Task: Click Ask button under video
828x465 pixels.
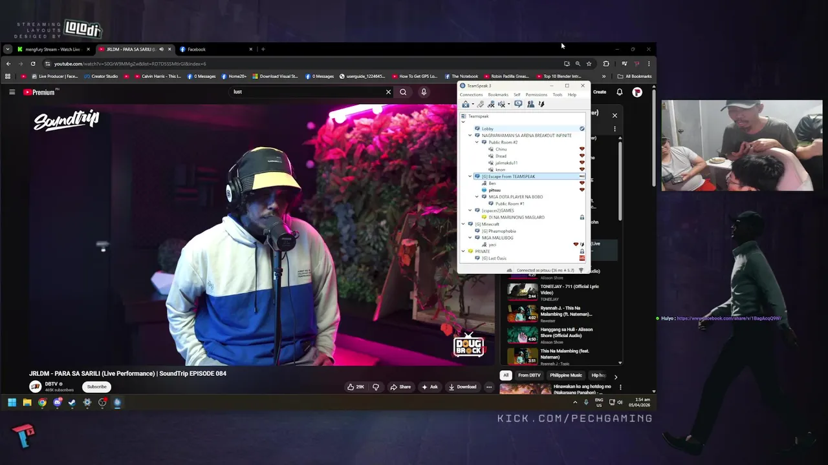Action: pos(430,387)
